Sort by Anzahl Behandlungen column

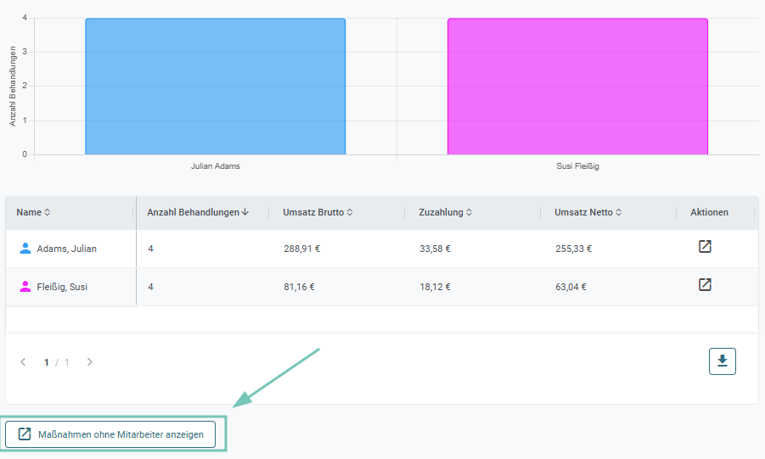[x=198, y=212]
